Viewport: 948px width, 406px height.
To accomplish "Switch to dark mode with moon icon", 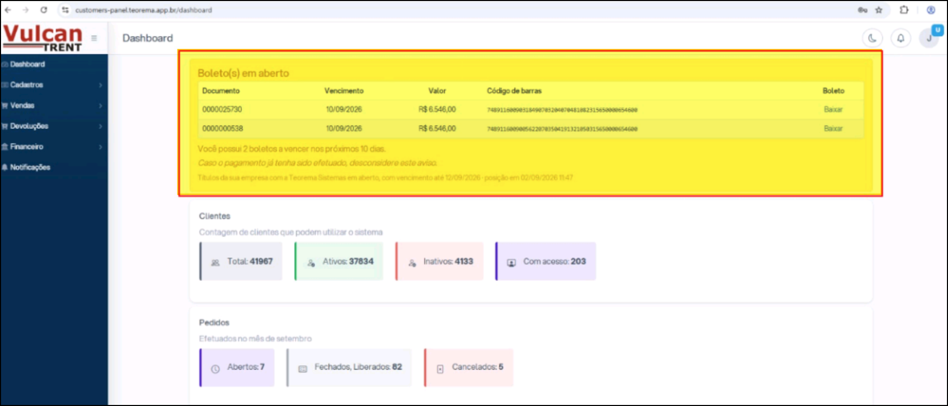I will (872, 38).
